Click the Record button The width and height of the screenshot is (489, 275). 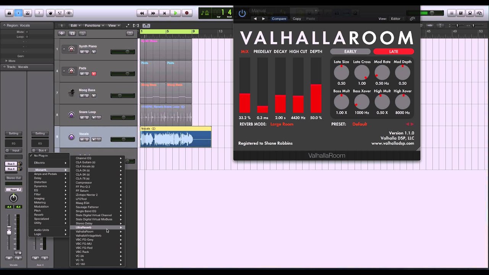click(x=186, y=13)
